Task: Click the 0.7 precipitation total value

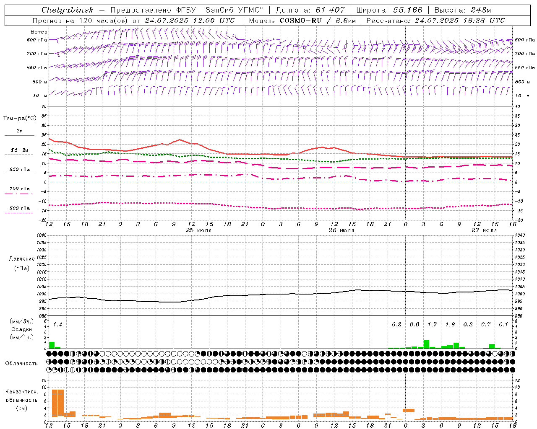Action: [486, 325]
